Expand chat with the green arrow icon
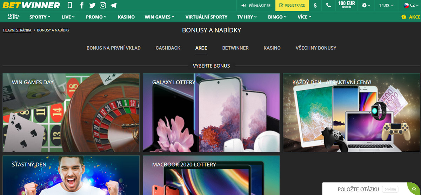421x195 pixels. 414,189
